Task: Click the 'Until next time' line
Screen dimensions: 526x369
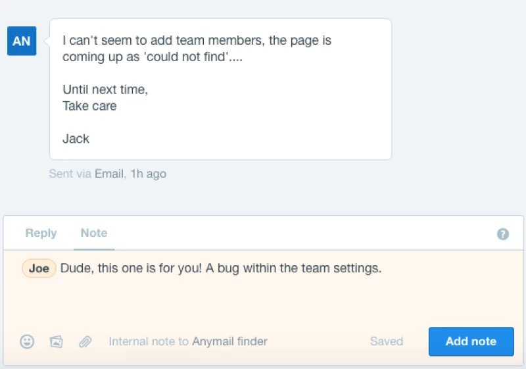Action: click(x=105, y=89)
